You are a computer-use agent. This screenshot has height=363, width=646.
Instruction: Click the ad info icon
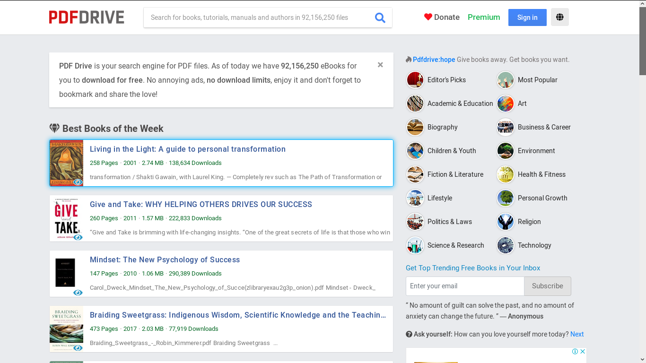(575, 351)
